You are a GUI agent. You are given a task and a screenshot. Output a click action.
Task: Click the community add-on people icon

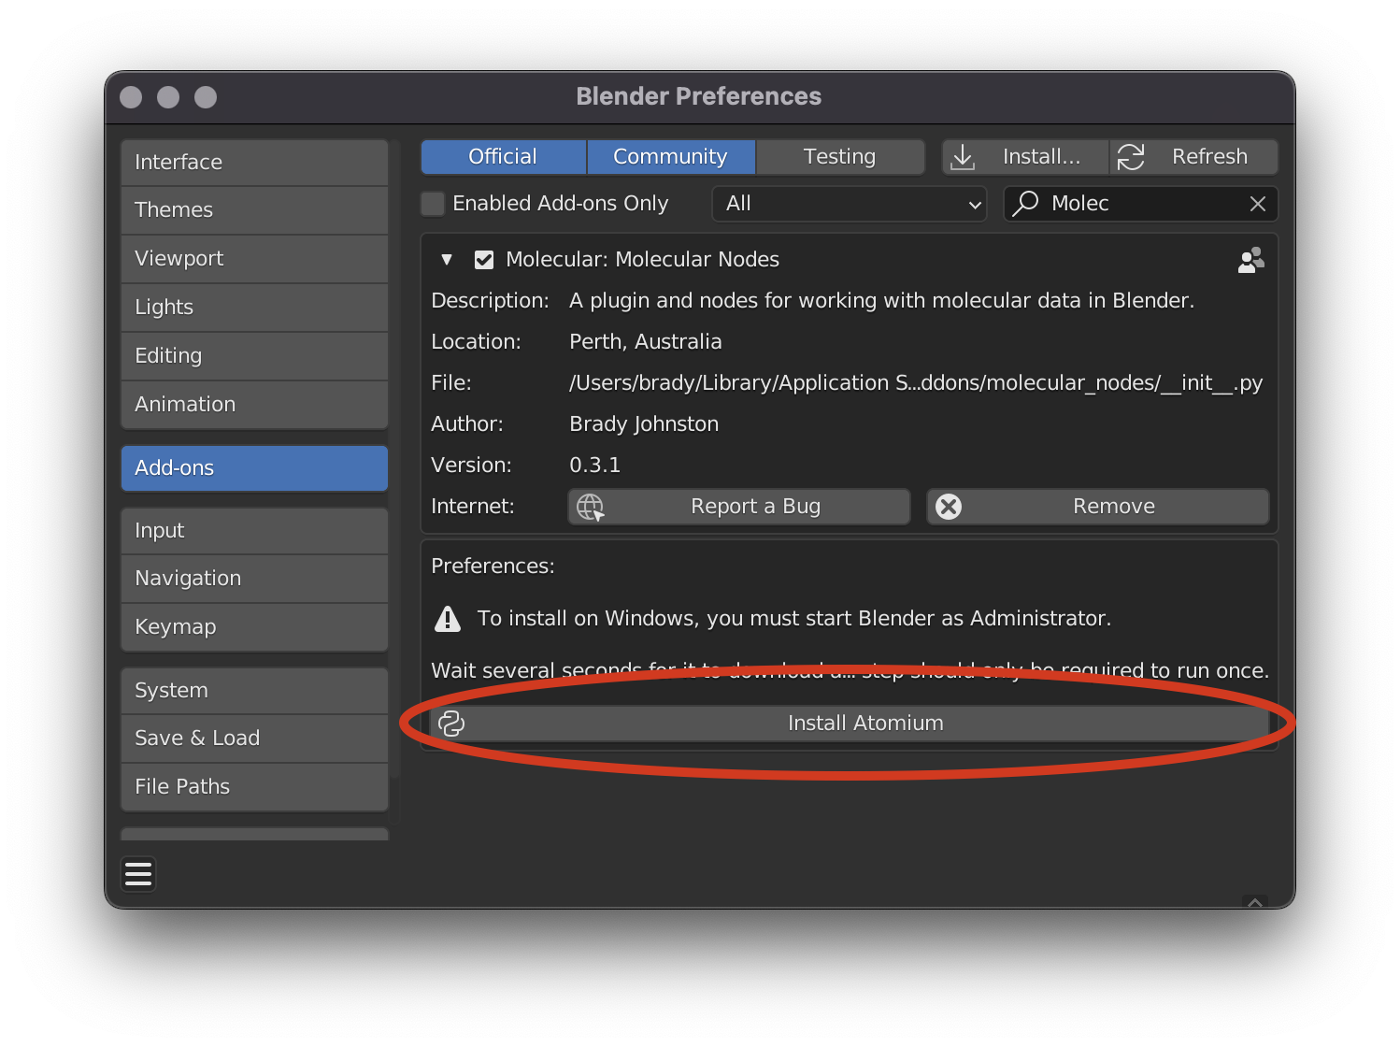coord(1250,260)
